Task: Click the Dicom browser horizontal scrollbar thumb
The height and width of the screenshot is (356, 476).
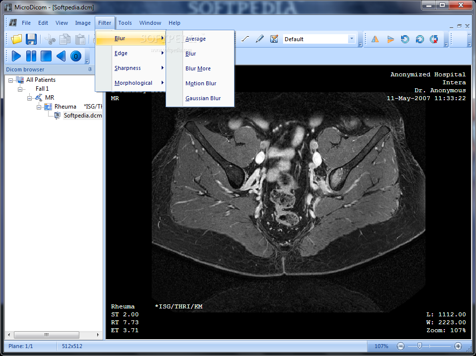Action: 47,335
